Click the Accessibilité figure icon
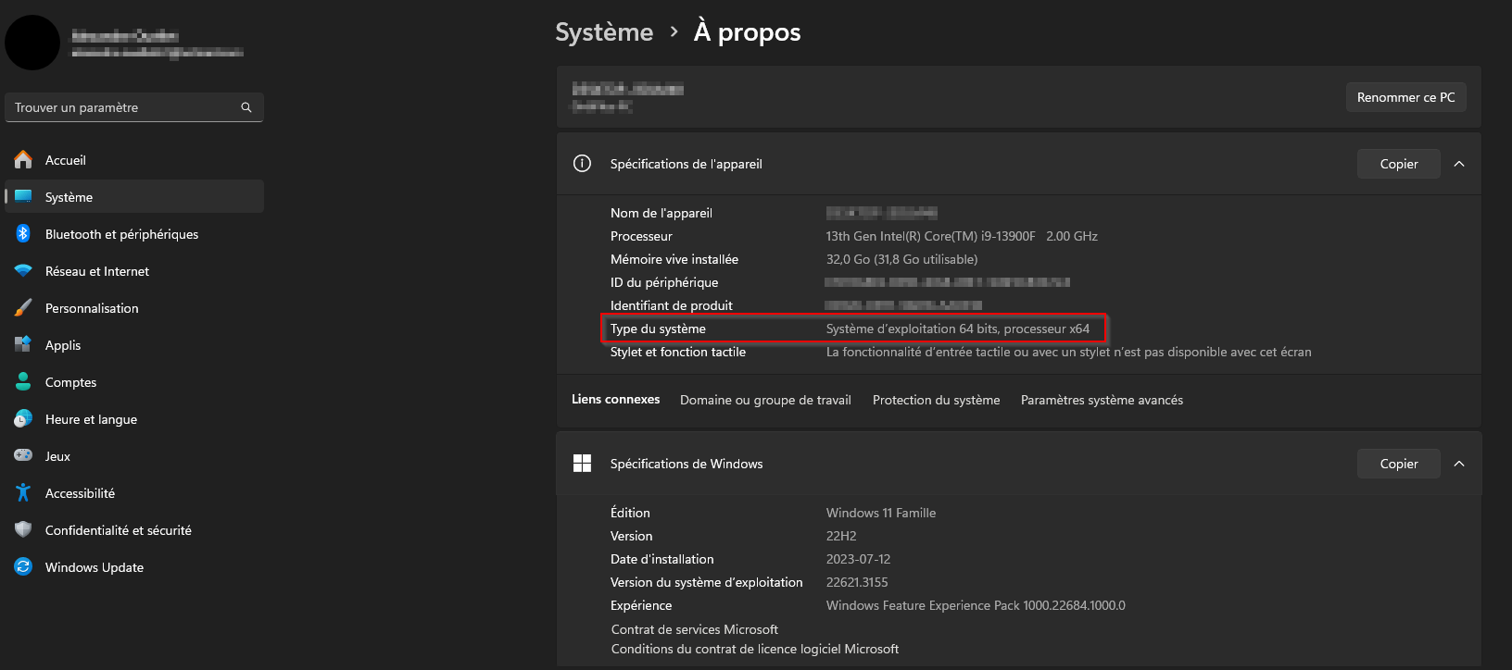The width and height of the screenshot is (1512, 670). click(x=23, y=493)
